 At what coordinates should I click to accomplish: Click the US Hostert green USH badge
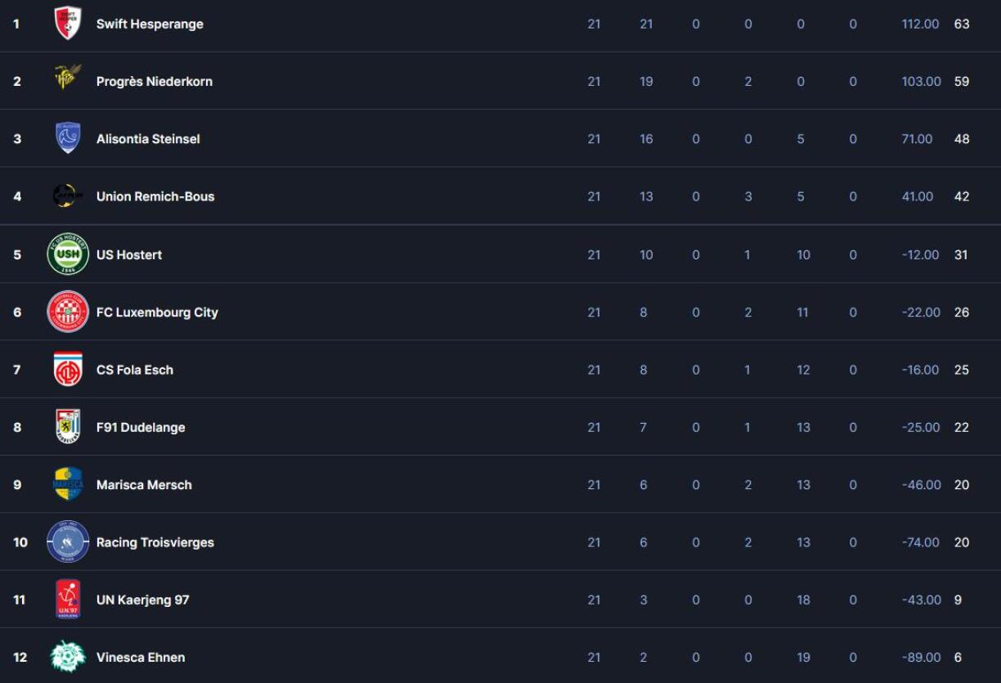[68, 254]
